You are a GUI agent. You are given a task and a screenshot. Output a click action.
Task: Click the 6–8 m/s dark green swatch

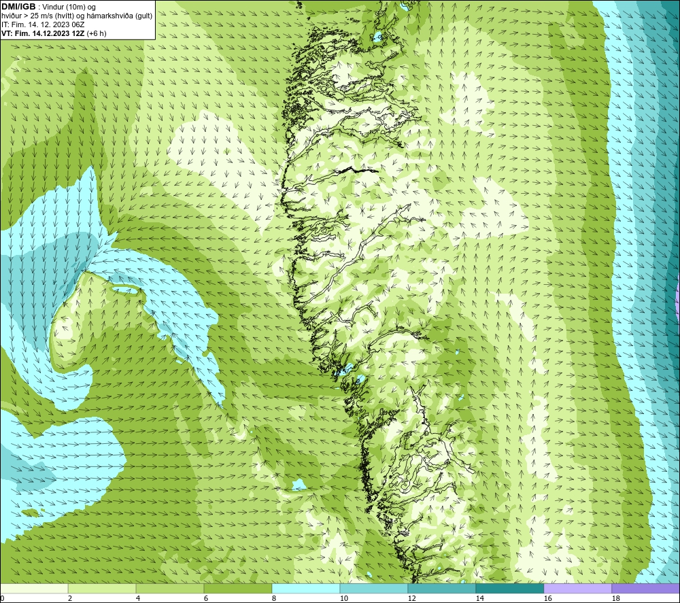[237, 588]
